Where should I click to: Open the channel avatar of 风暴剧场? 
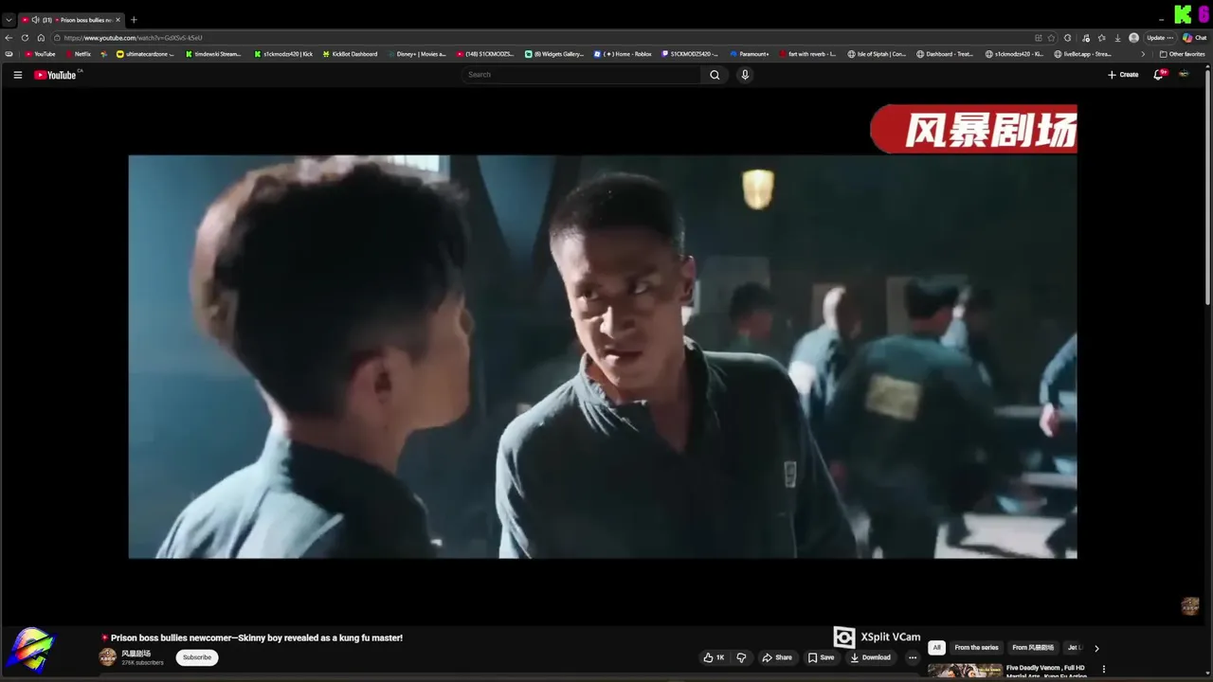click(x=108, y=657)
